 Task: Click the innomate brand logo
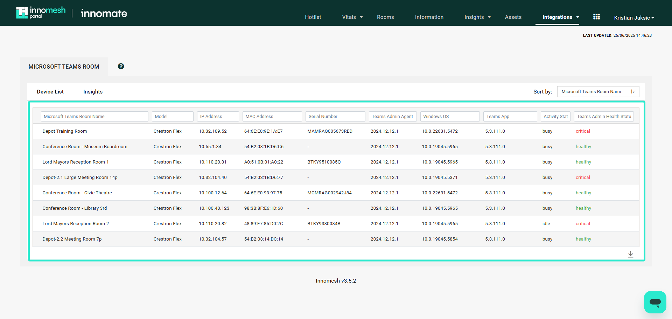point(104,13)
